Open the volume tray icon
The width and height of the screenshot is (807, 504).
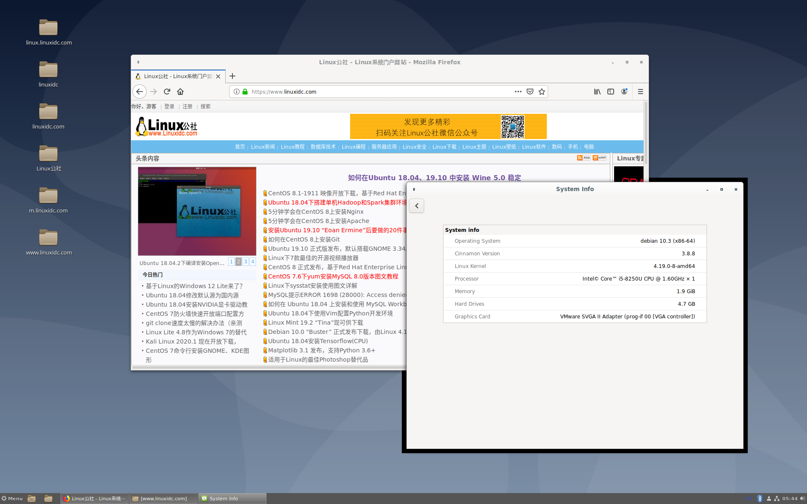coord(802,499)
